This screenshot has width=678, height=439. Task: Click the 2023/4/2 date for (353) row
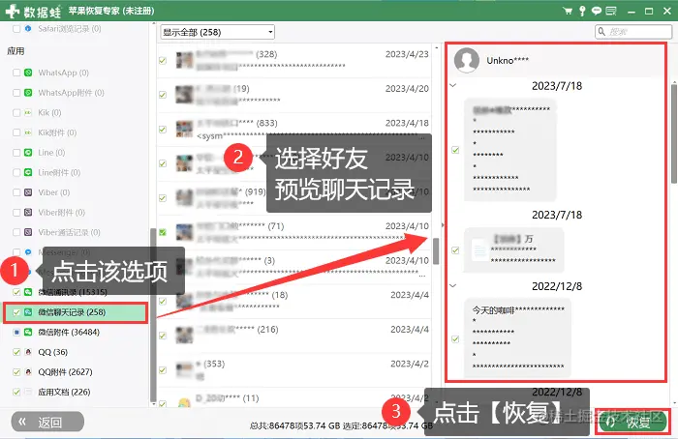tap(410, 364)
